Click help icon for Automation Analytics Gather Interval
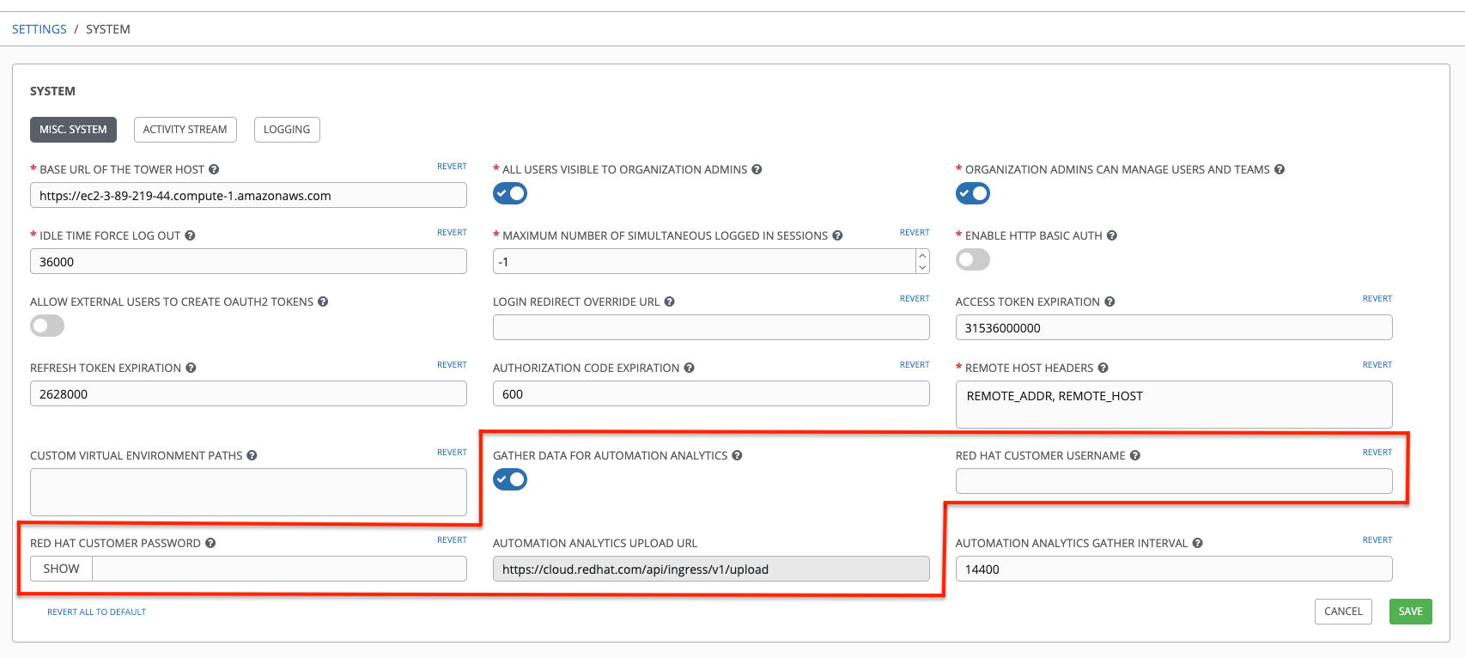The height and width of the screenshot is (658, 1465). [1197, 544]
